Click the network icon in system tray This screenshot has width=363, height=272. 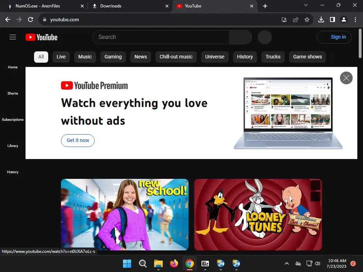point(309,263)
